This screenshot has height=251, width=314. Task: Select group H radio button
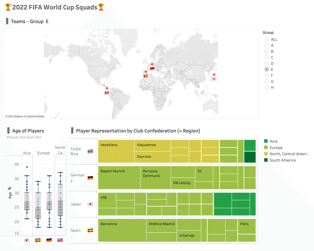[267, 87]
